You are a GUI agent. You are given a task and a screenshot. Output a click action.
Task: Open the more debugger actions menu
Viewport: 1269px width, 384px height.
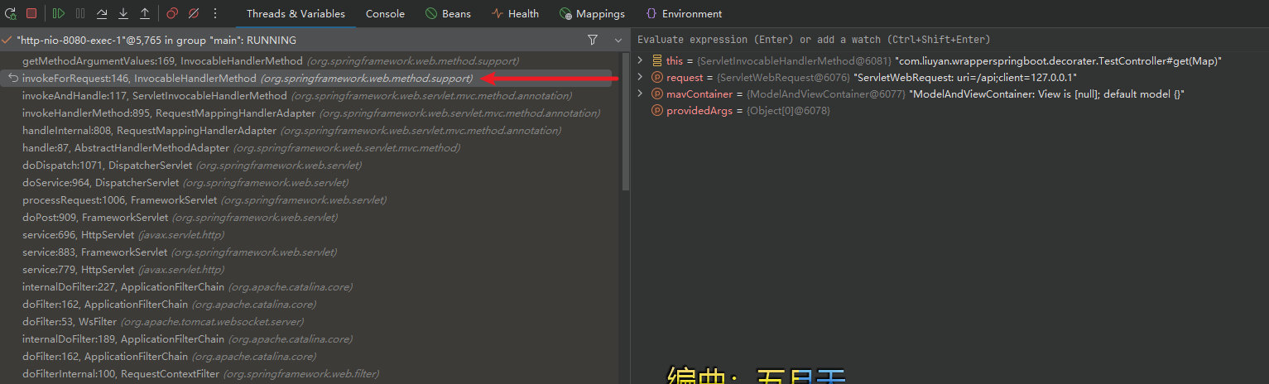click(215, 13)
